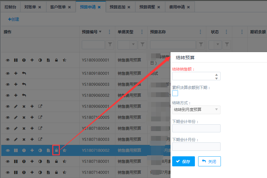The width and height of the screenshot is (267, 178).
Task: Click the X delete icon for YS1807180005
Action: [x=24, y=117]
